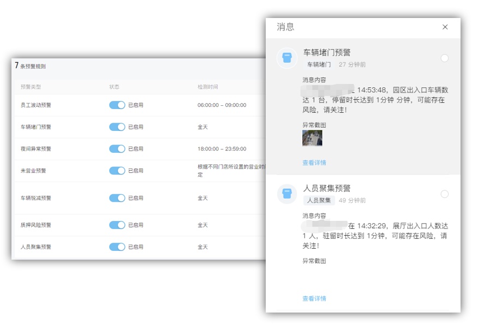Click the 人员聚集 tag label

(x=319, y=200)
